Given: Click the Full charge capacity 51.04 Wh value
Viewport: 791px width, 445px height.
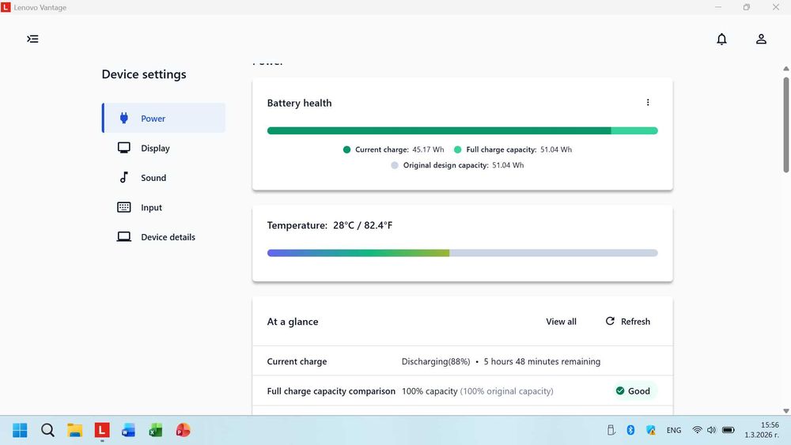Looking at the screenshot, I should pos(556,149).
